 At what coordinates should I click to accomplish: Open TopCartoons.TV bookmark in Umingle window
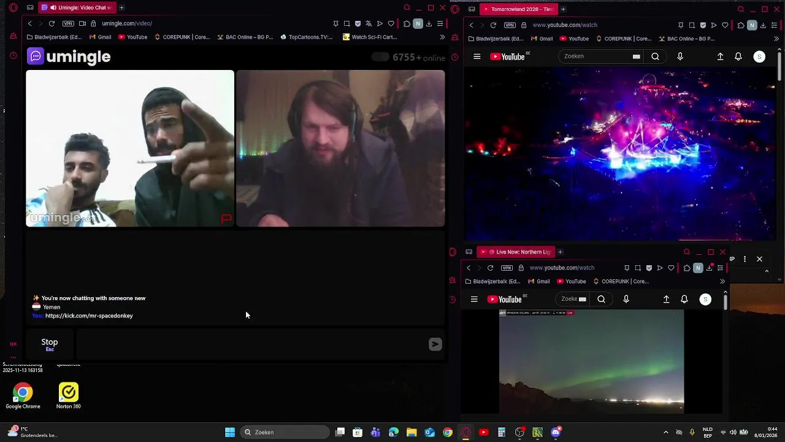click(x=306, y=37)
